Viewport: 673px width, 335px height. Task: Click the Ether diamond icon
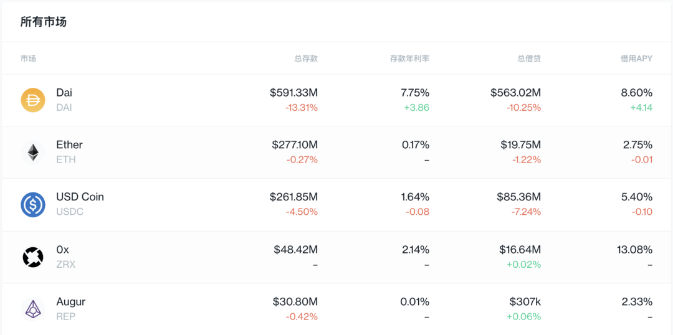pyautogui.click(x=33, y=153)
